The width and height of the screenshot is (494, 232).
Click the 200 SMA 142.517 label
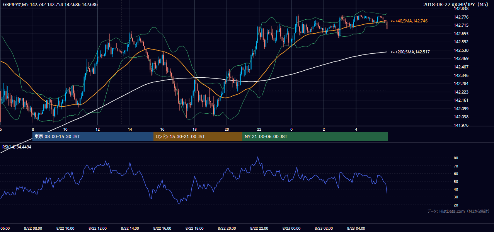point(410,52)
